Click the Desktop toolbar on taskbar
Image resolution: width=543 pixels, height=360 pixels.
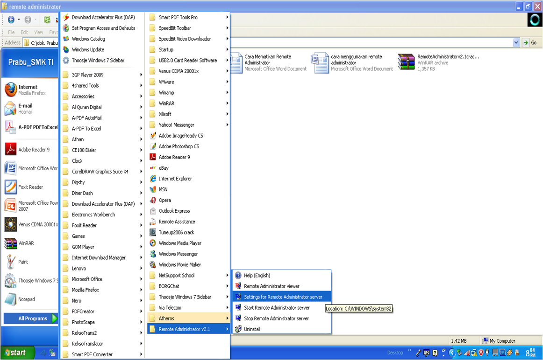[395, 353]
